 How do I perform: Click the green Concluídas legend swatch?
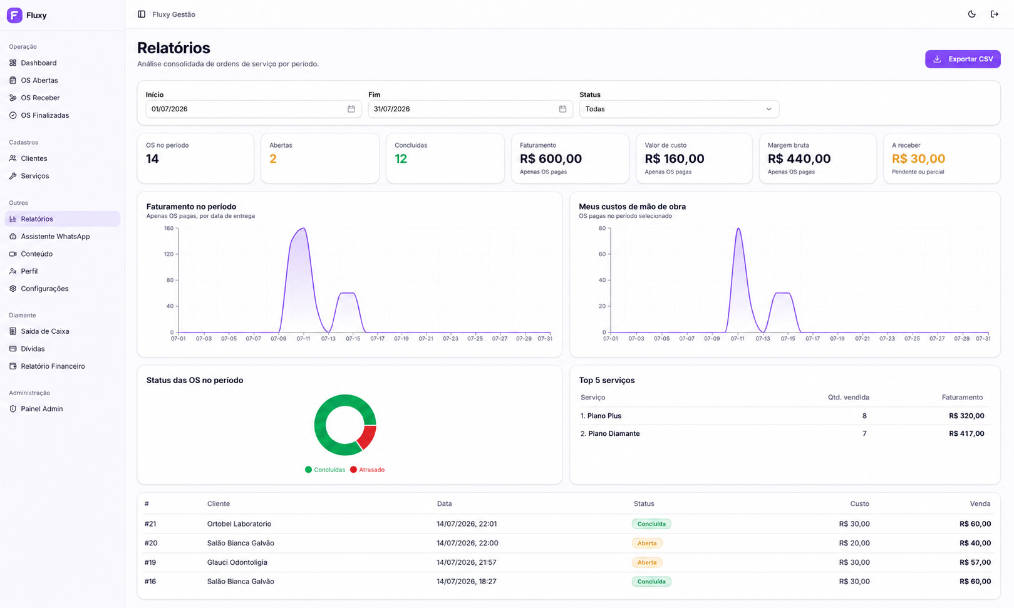(308, 470)
